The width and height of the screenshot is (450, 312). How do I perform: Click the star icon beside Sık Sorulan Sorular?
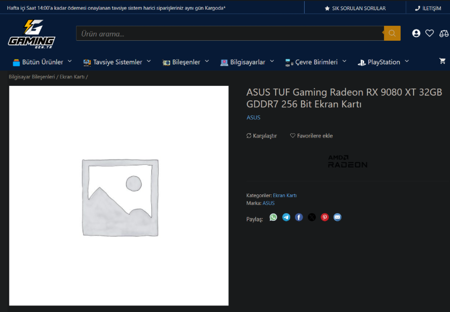point(327,9)
